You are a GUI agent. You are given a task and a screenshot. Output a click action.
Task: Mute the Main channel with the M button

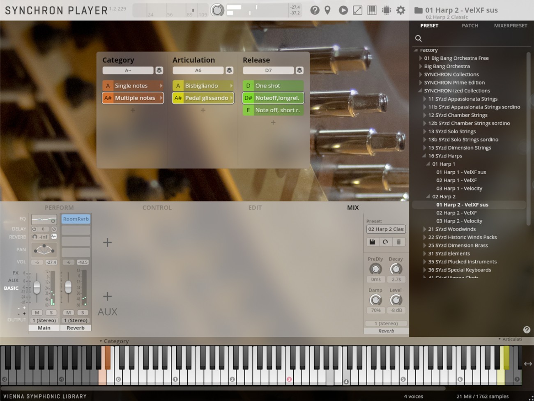coord(37,312)
